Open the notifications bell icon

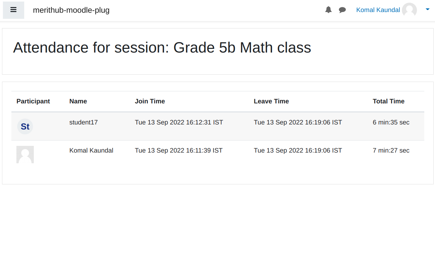[x=328, y=10]
